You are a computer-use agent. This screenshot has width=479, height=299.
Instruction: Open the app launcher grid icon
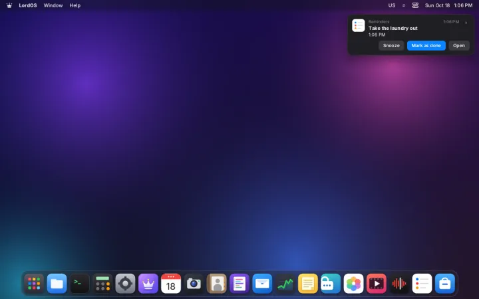34,284
